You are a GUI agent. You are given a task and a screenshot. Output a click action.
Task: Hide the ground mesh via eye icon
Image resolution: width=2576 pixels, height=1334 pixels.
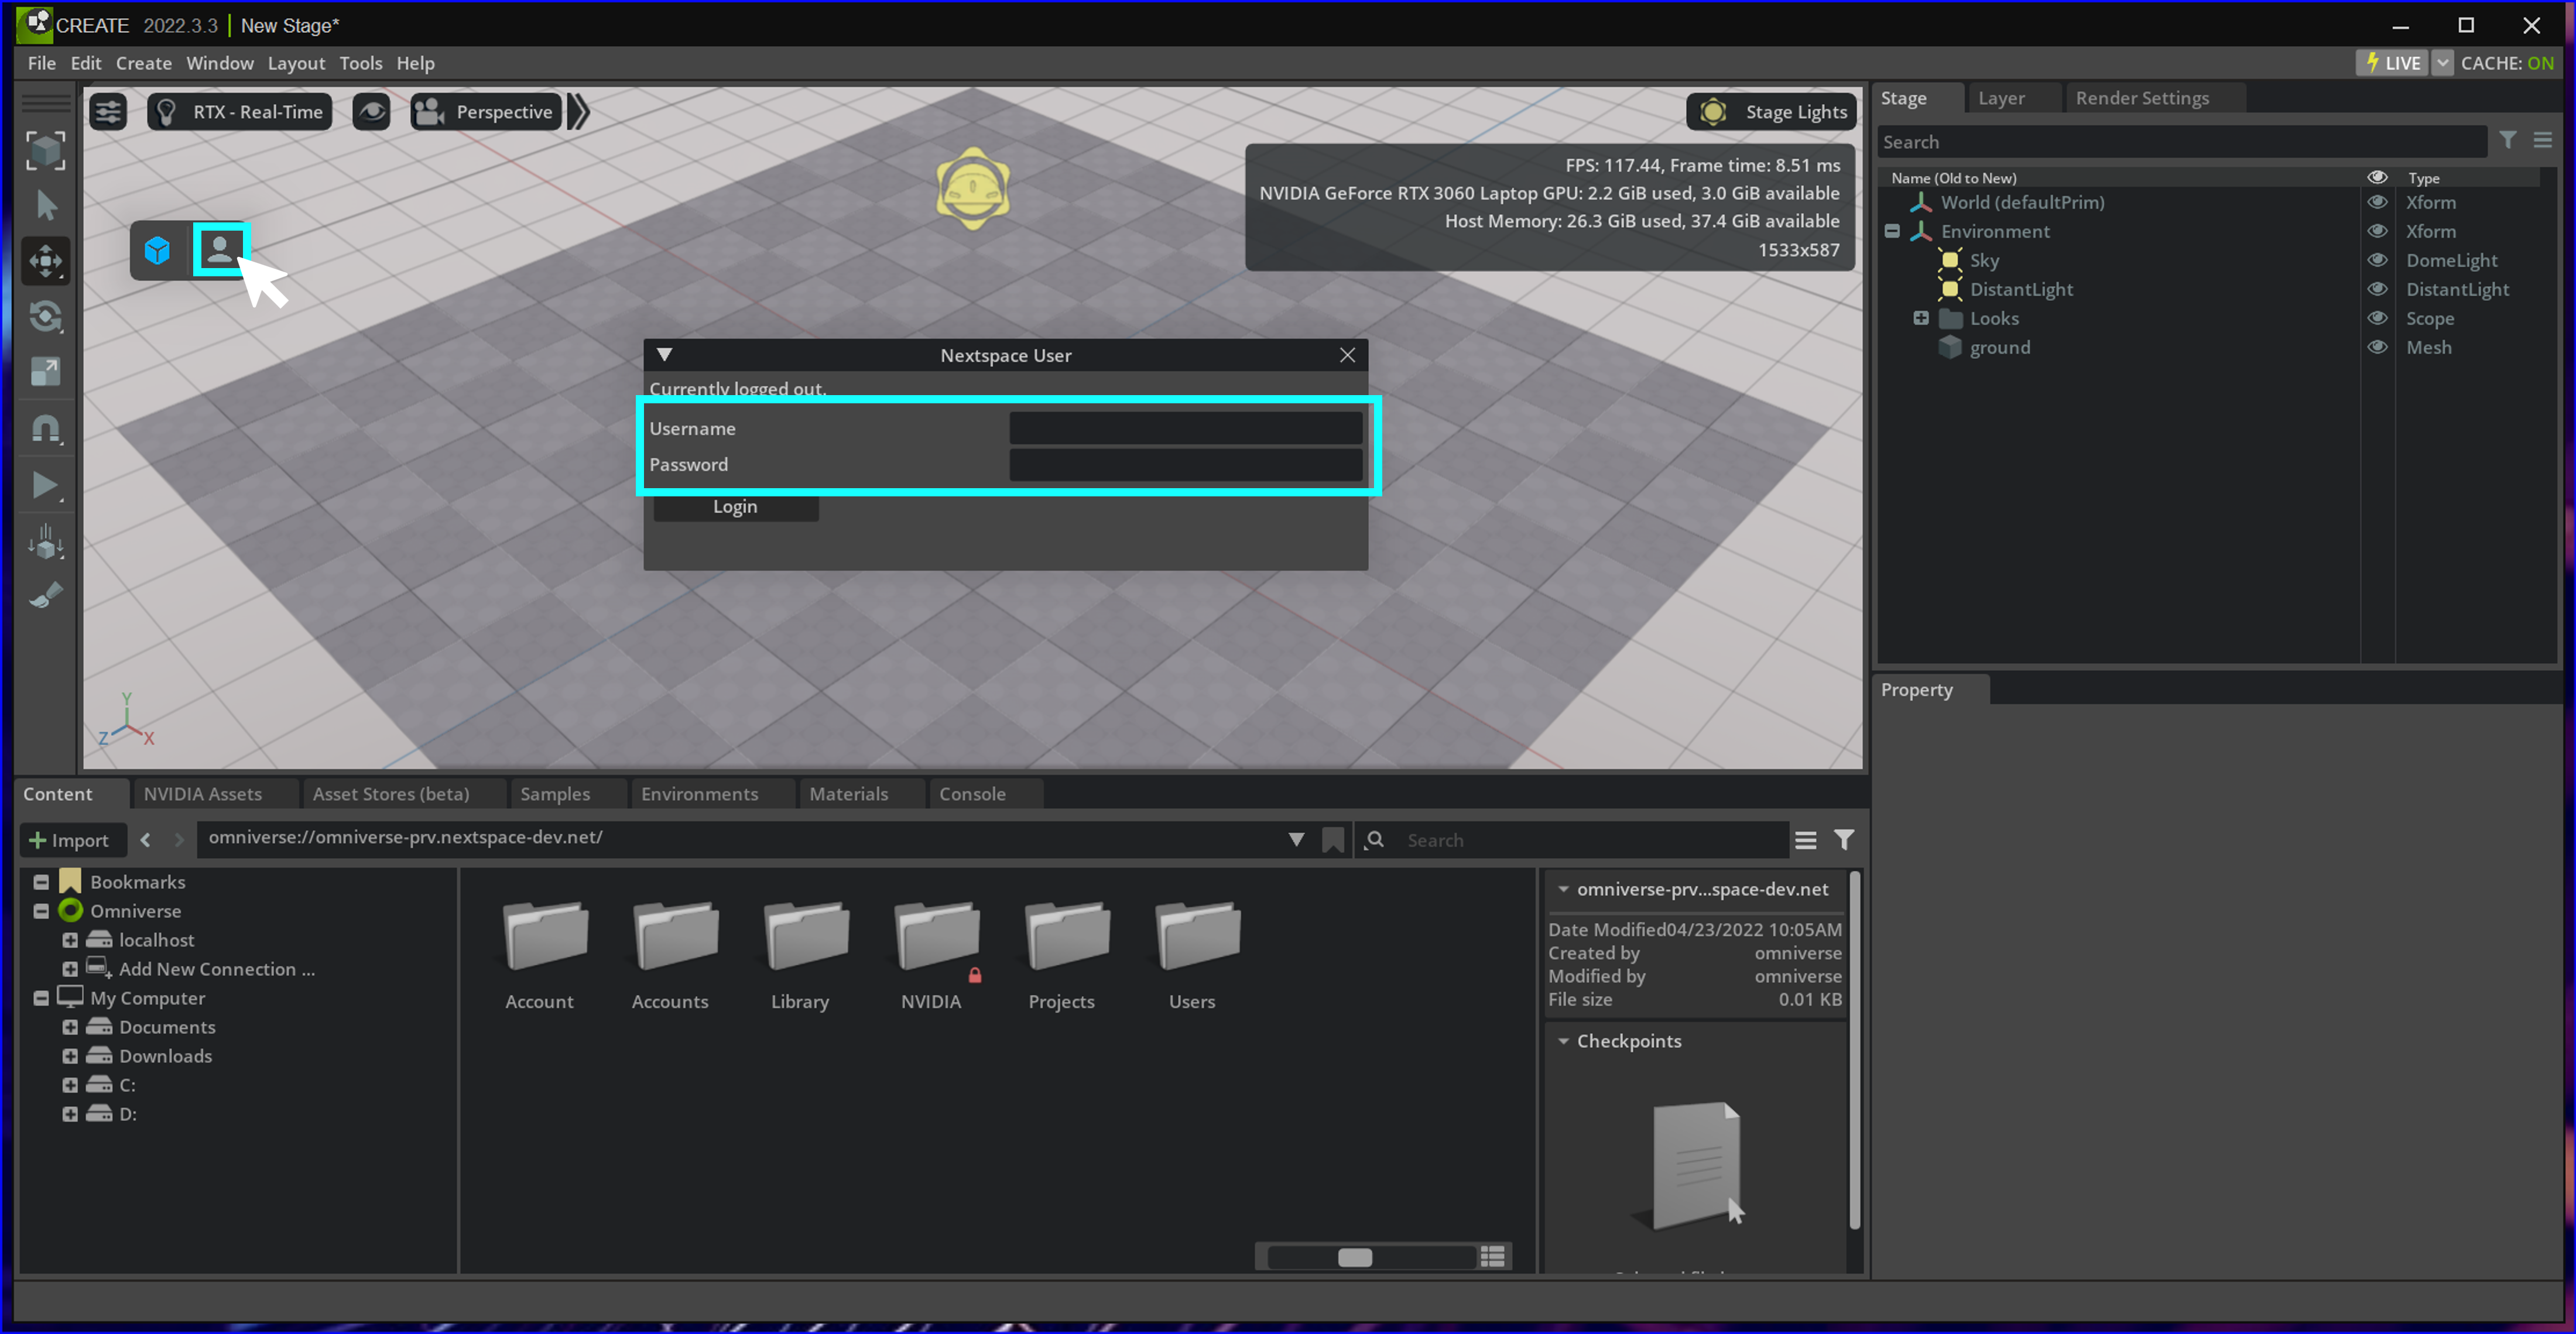pos(2377,347)
